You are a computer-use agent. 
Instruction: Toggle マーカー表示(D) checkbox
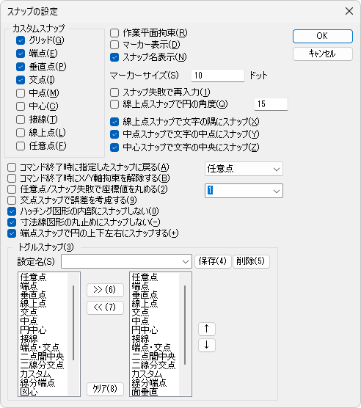click(x=114, y=45)
